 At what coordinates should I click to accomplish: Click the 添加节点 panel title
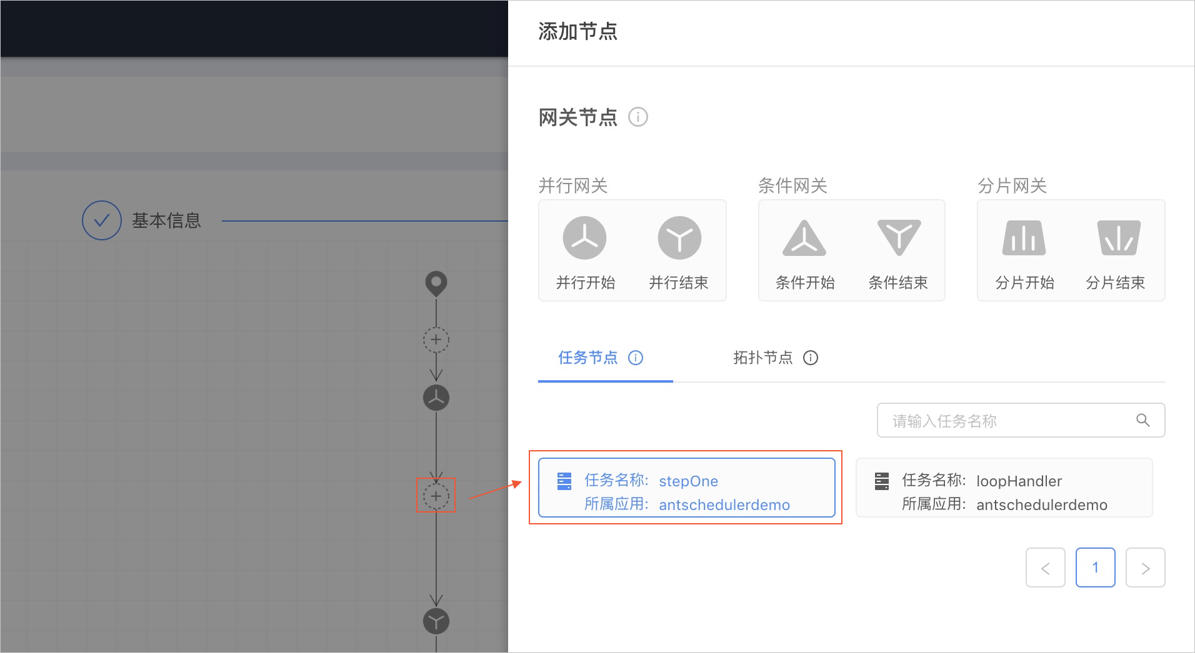(x=577, y=31)
